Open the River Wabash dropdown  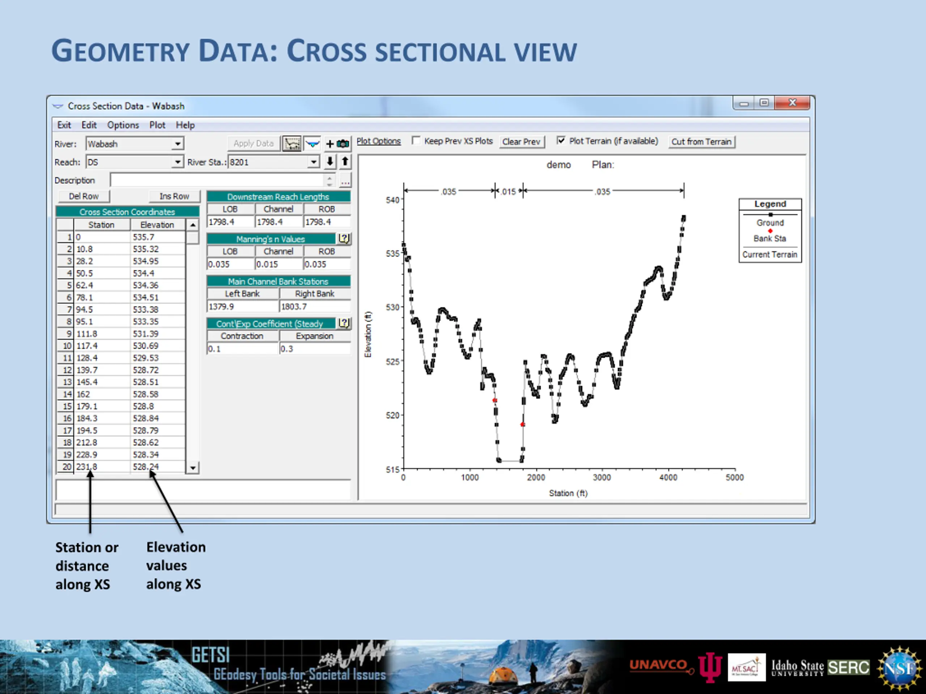(178, 144)
